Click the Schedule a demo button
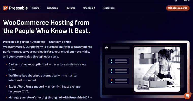Screen dimensions: 193x101 pyautogui.click(x=178, y=8)
